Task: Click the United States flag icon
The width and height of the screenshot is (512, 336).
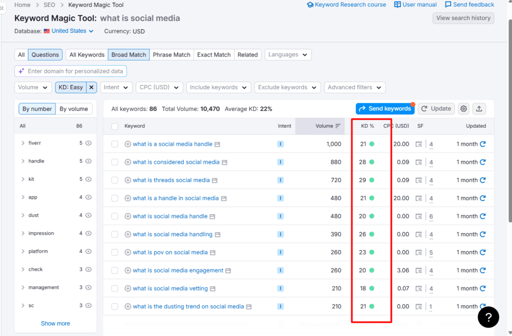Action: (46, 31)
